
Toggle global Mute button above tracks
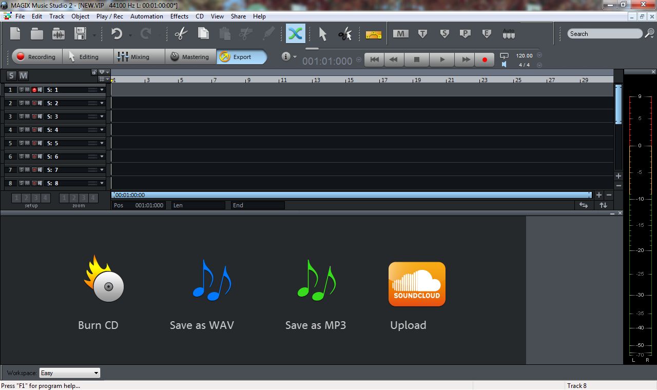[23, 75]
